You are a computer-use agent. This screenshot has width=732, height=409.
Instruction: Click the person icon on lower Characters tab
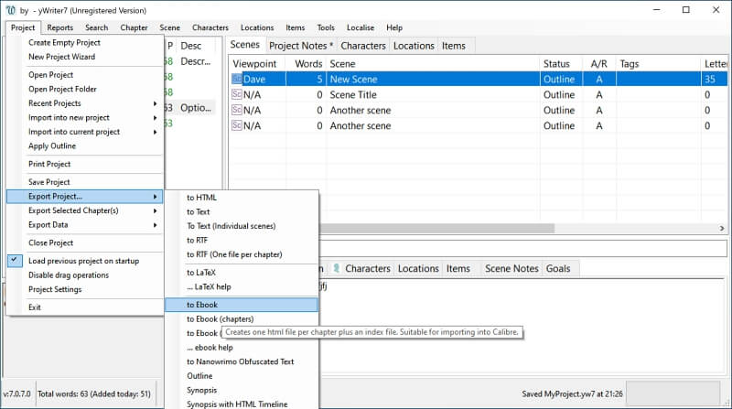tap(336, 268)
